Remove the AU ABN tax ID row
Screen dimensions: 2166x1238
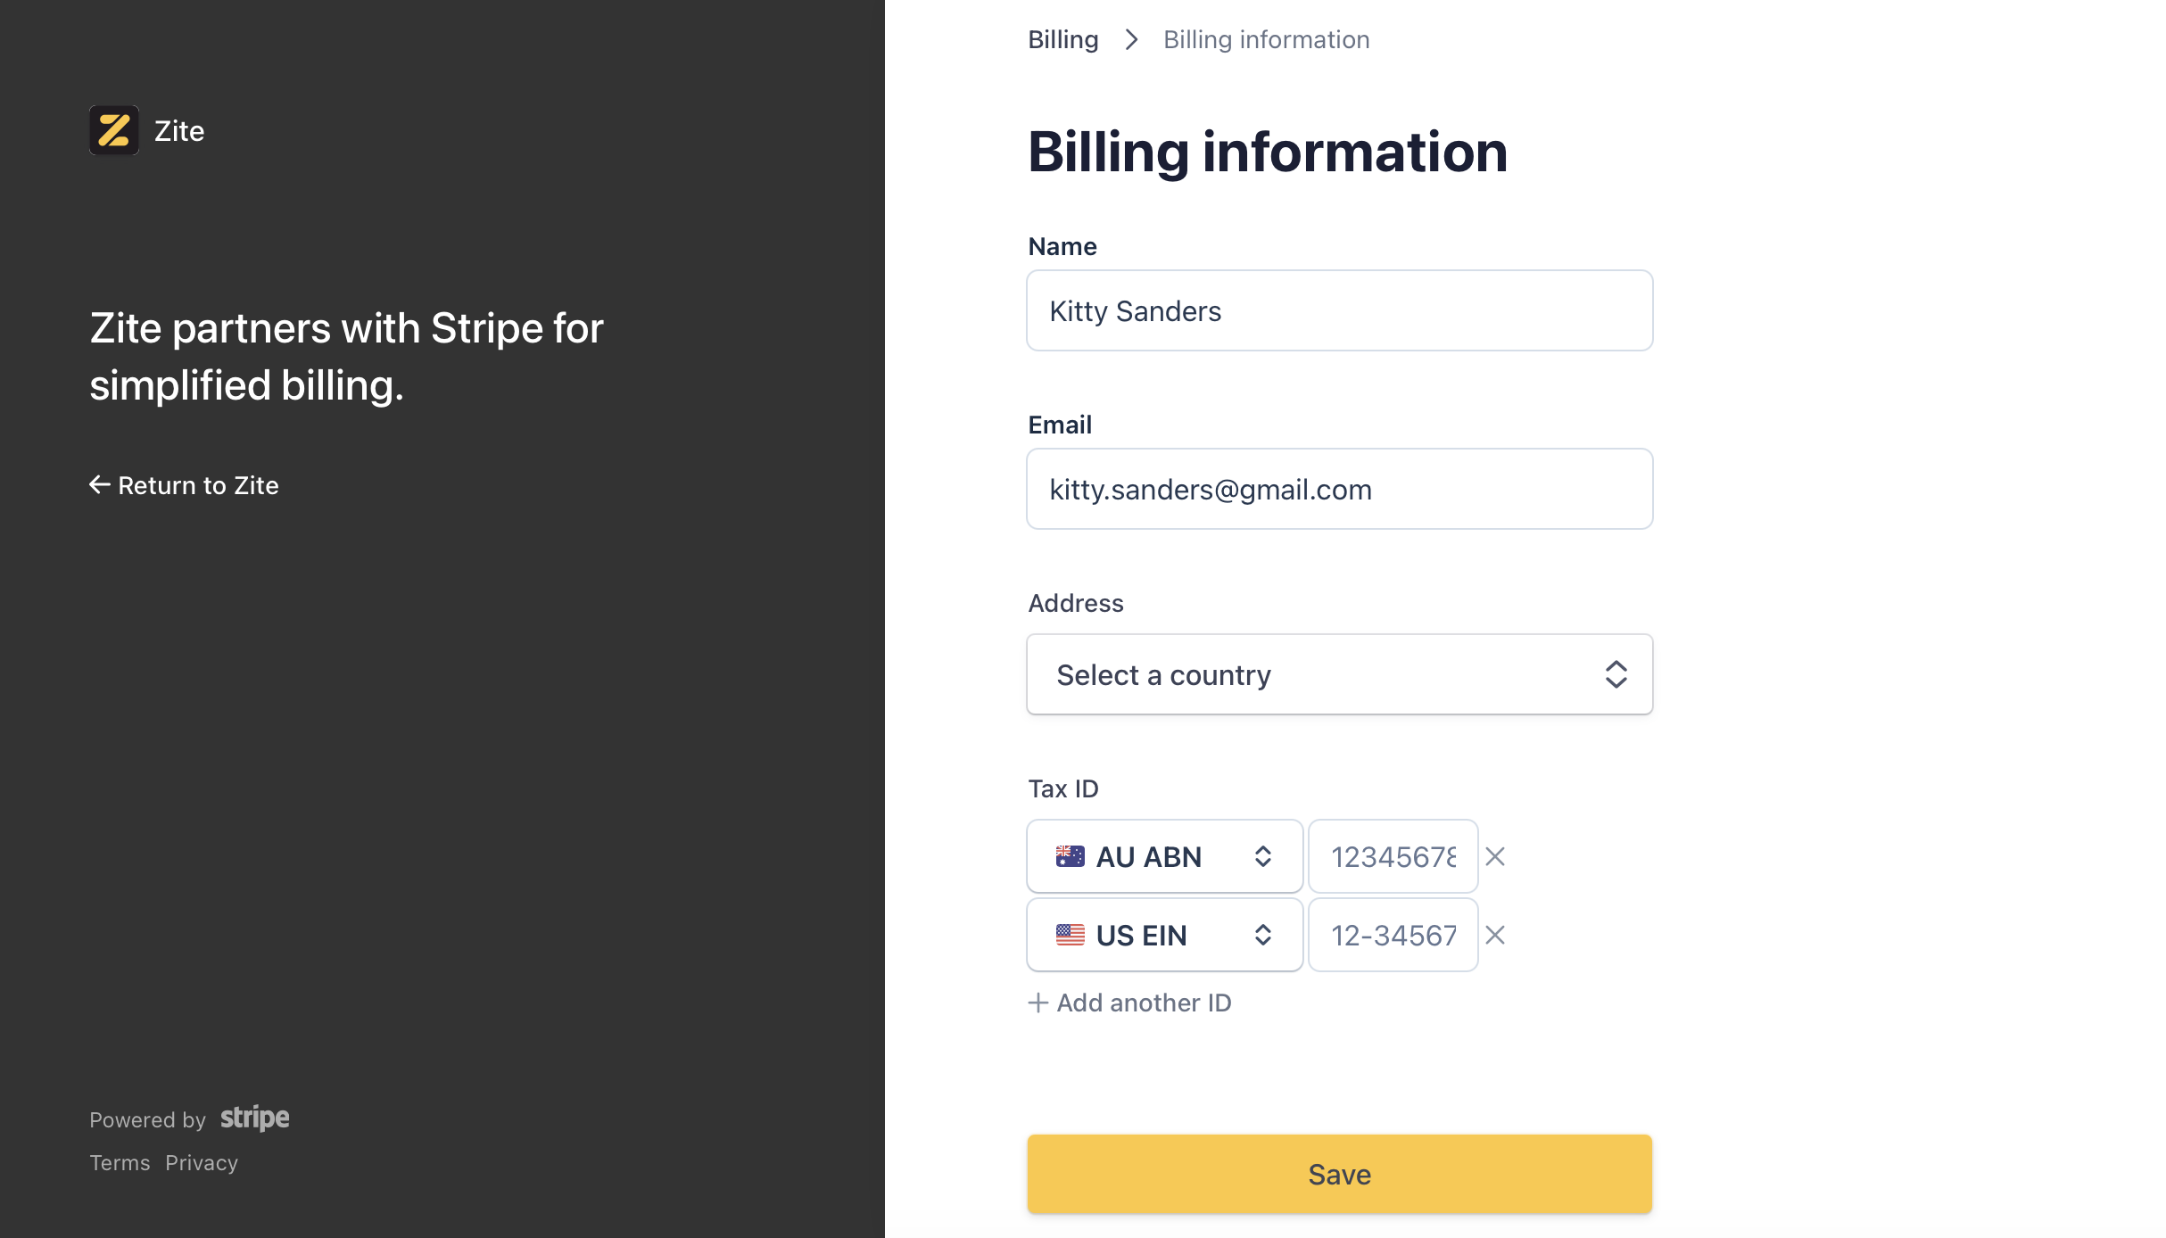1495,856
